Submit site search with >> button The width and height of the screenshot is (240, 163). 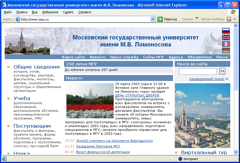click(x=222, y=71)
